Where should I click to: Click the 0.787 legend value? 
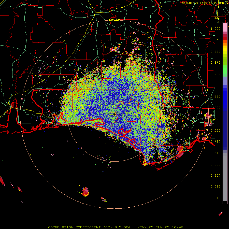coord(216,74)
